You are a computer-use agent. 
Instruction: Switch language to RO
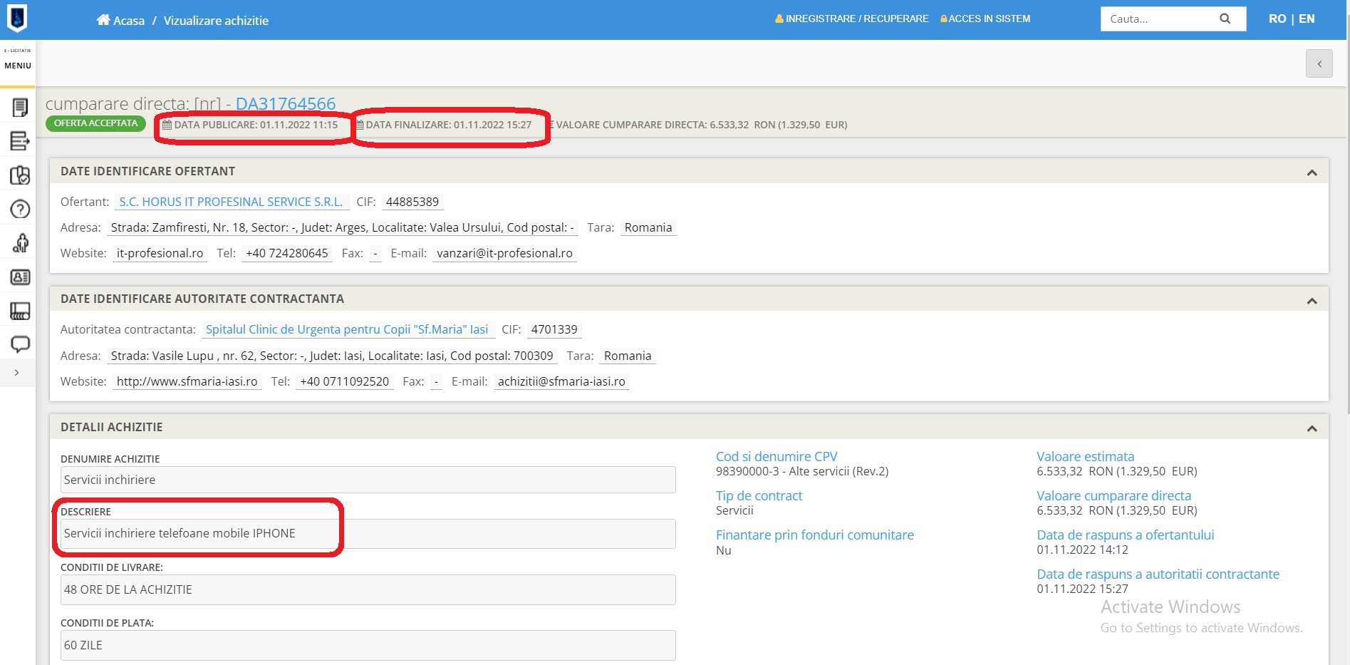click(1277, 19)
